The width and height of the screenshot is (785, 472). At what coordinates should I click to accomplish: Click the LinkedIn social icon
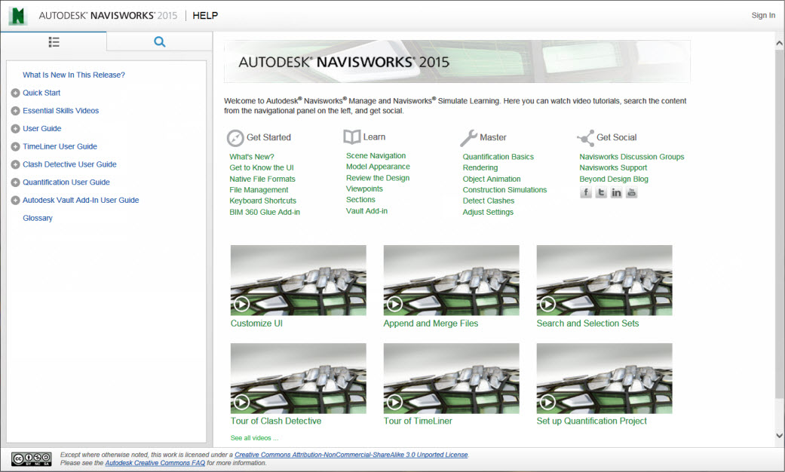[x=616, y=192]
